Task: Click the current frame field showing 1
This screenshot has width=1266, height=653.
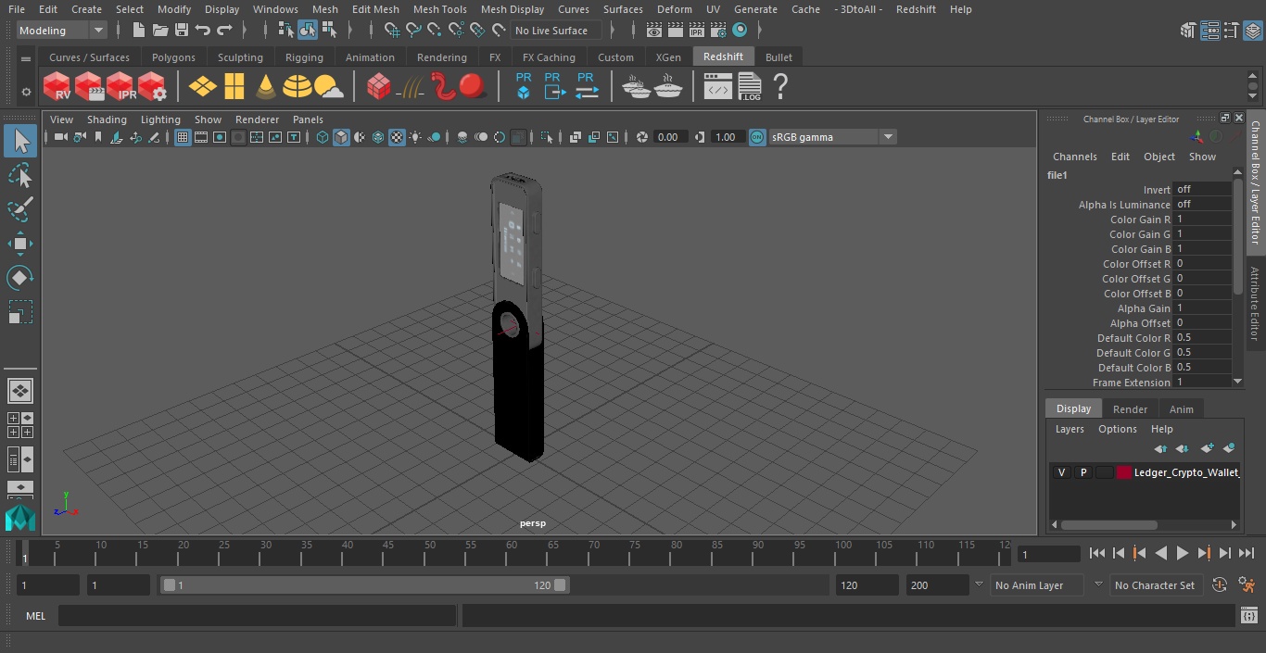Action: [x=1048, y=554]
